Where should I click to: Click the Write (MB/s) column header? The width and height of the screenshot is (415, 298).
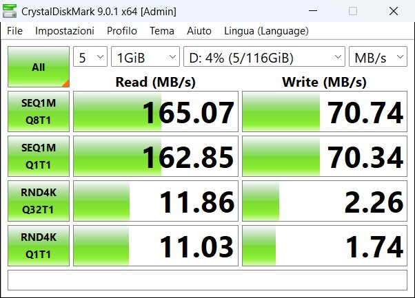click(325, 82)
